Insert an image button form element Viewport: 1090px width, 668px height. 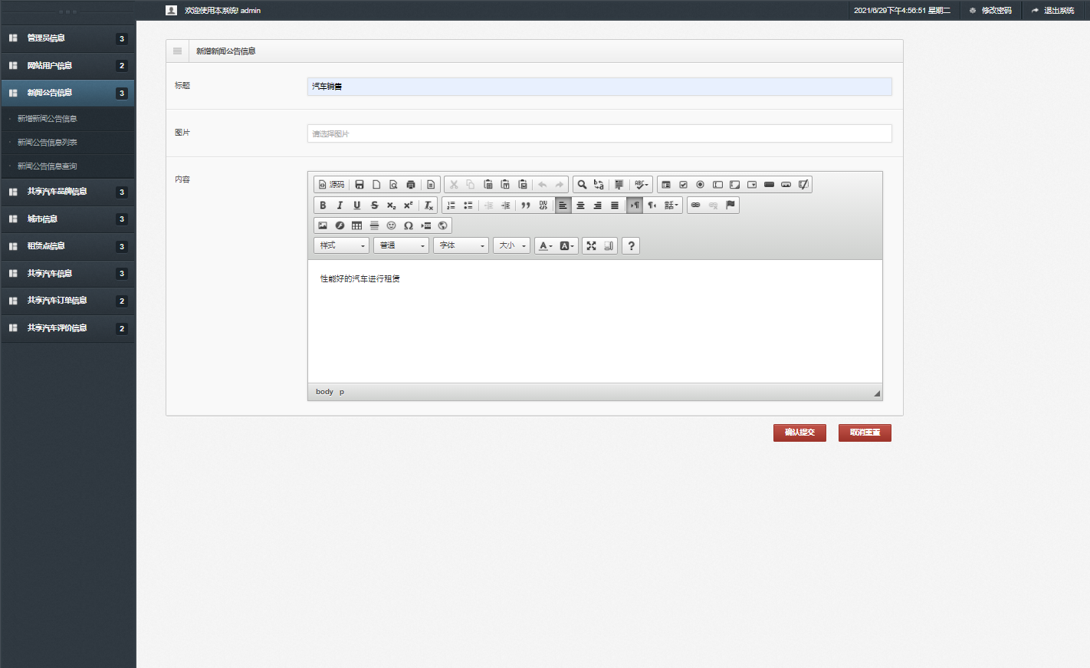coord(786,185)
